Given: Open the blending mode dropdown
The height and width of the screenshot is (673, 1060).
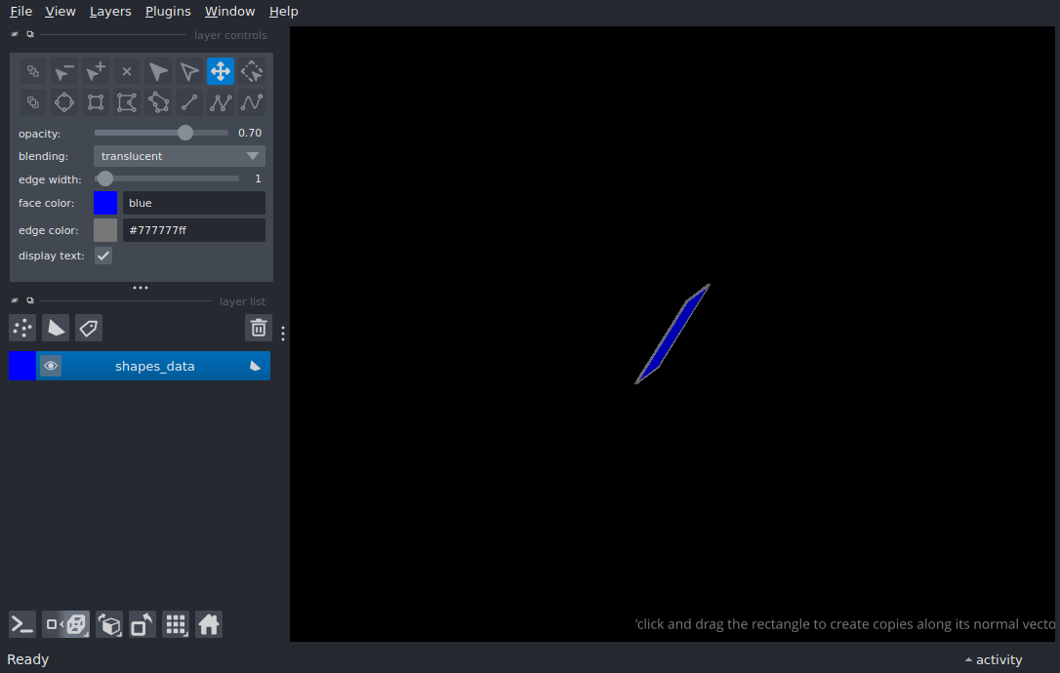Looking at the screenshot, I should pyautogui.click(x=180, y=156).
